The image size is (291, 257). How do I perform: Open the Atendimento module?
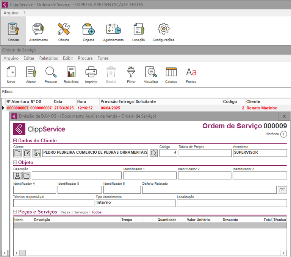(38, 31)
